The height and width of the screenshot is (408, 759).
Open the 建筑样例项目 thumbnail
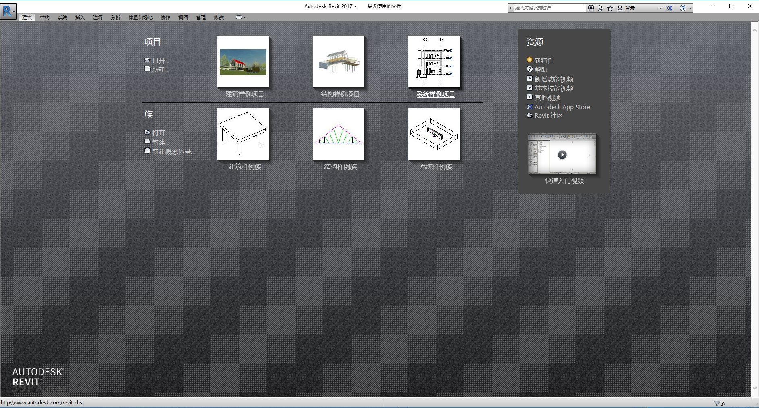pos(243,62)
